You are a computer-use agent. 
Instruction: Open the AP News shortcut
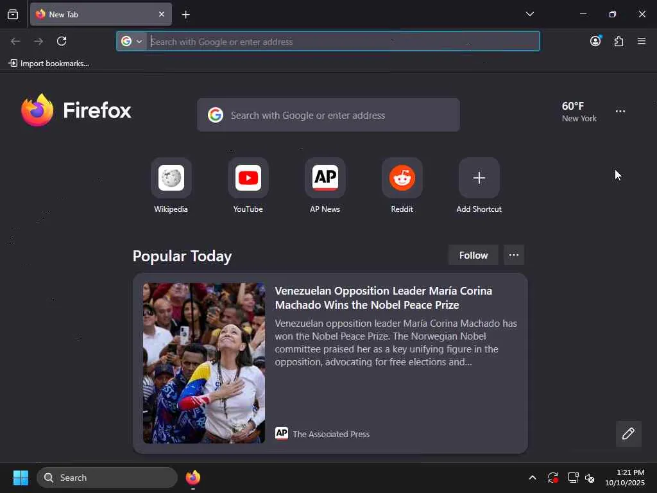point(325,186)
